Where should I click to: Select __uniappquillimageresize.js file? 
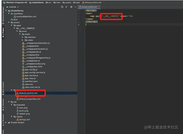[x=36, y=58]
